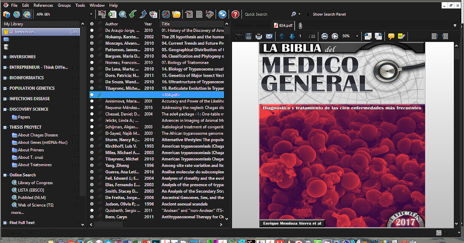
Task: Select the yellow Highlight text tool
Action: click(x=401, y=36)
